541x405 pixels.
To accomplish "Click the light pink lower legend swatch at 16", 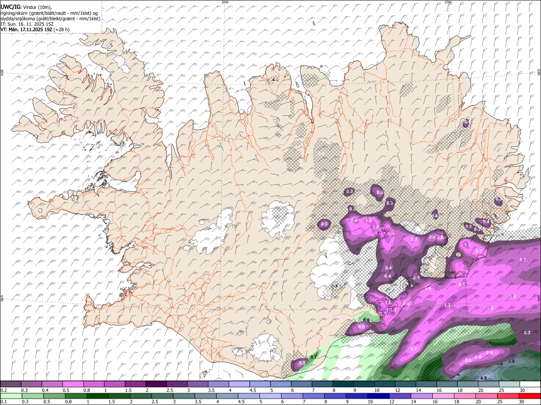I will pyautogui.click(x=443, y=396).
